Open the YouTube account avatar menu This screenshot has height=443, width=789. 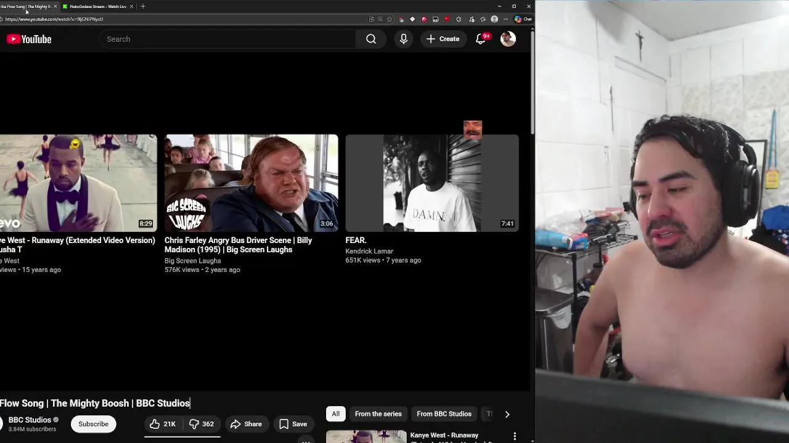(x=508, y=39)
